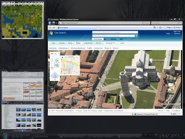Image resolution: width=185 pixels, height=139 pixels.
Task: Open the Page menu in command bar
Action: (x=168, y=27)
